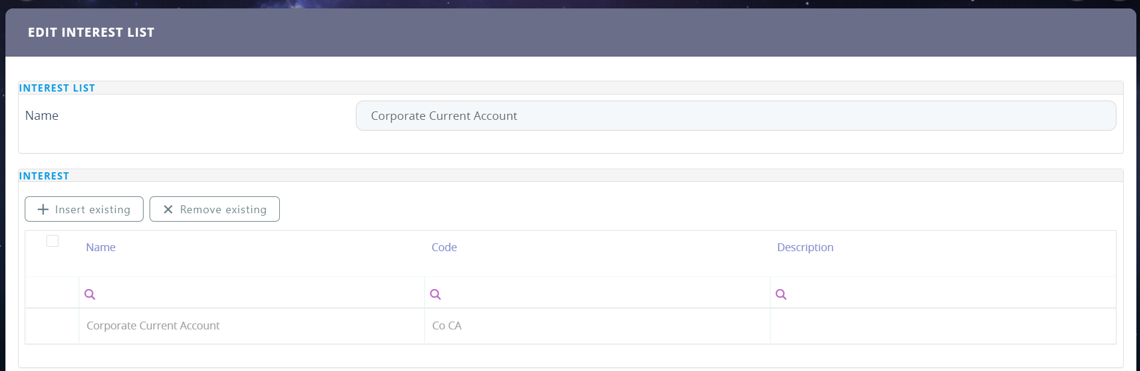Click the INTEREST LIST section header
The height and width of the screenshot is (371, 1140).
click(x=57, y=88)
